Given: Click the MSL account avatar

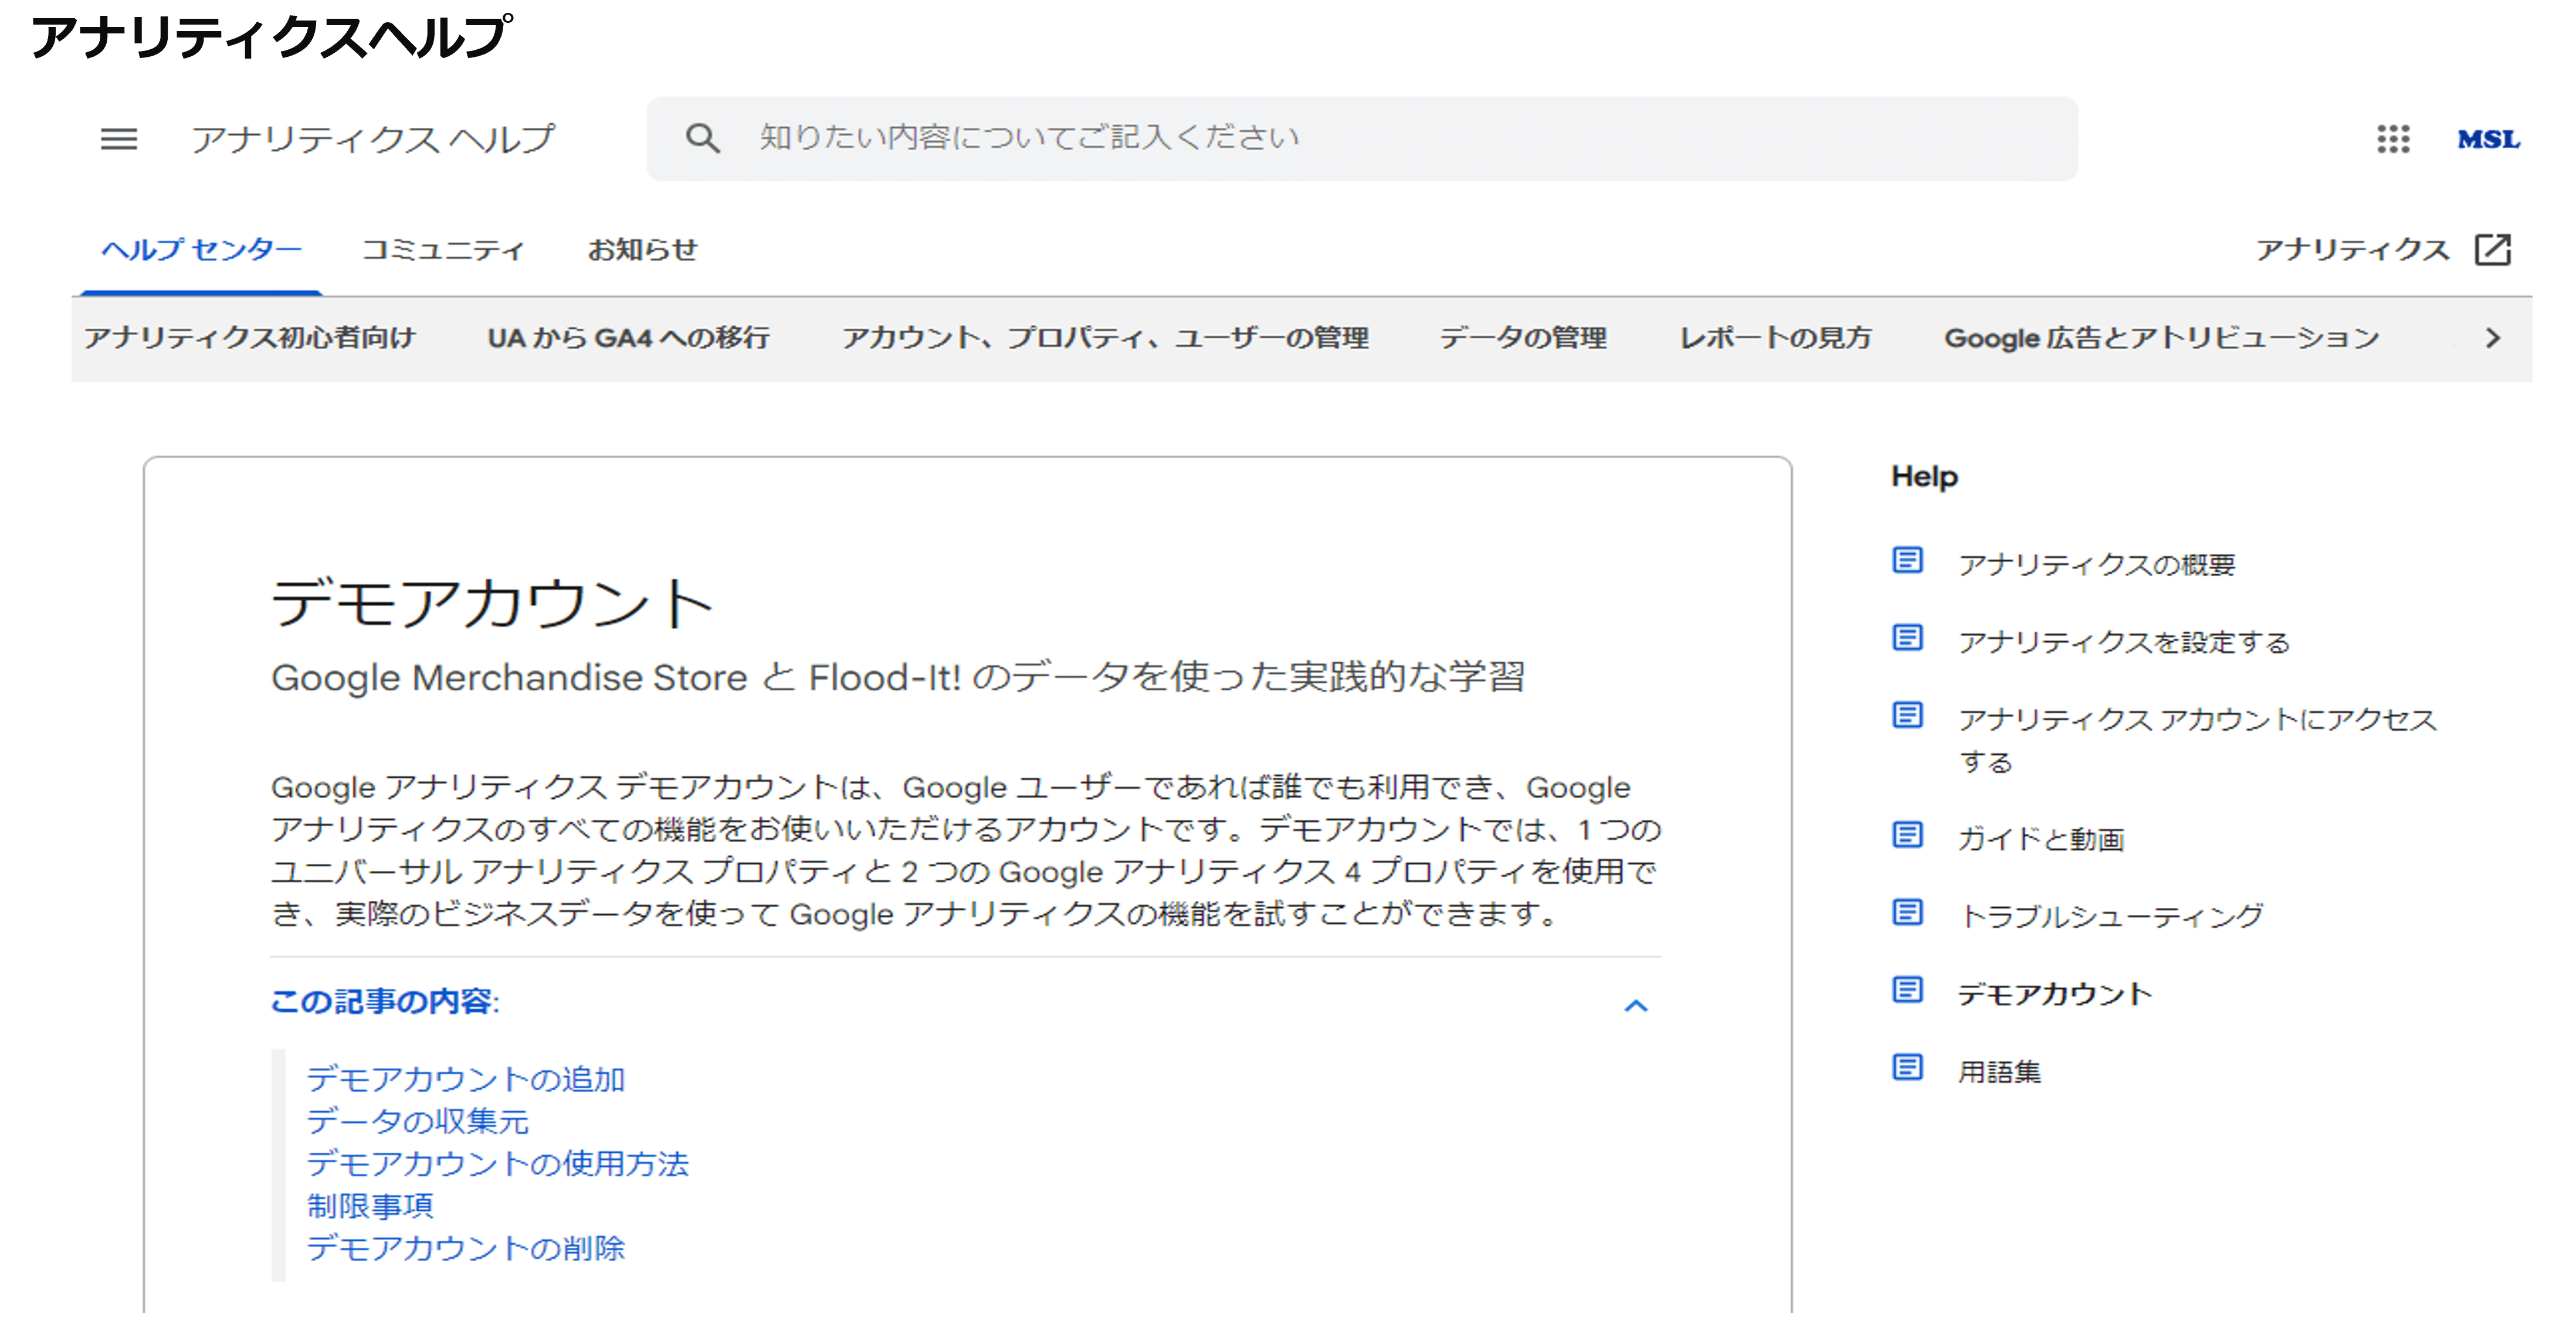Looking at the screenshot, I should click(2488, 139).
